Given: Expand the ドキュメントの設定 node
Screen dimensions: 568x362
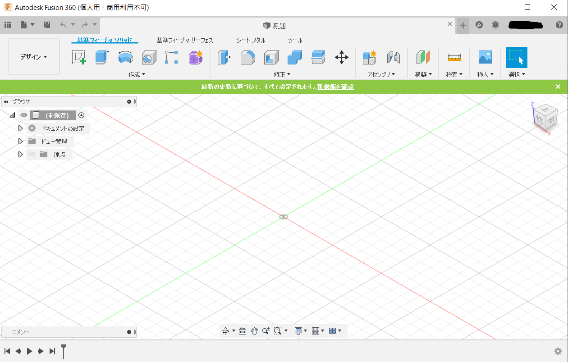Looking at the screenshot, I should click(20, 128).
